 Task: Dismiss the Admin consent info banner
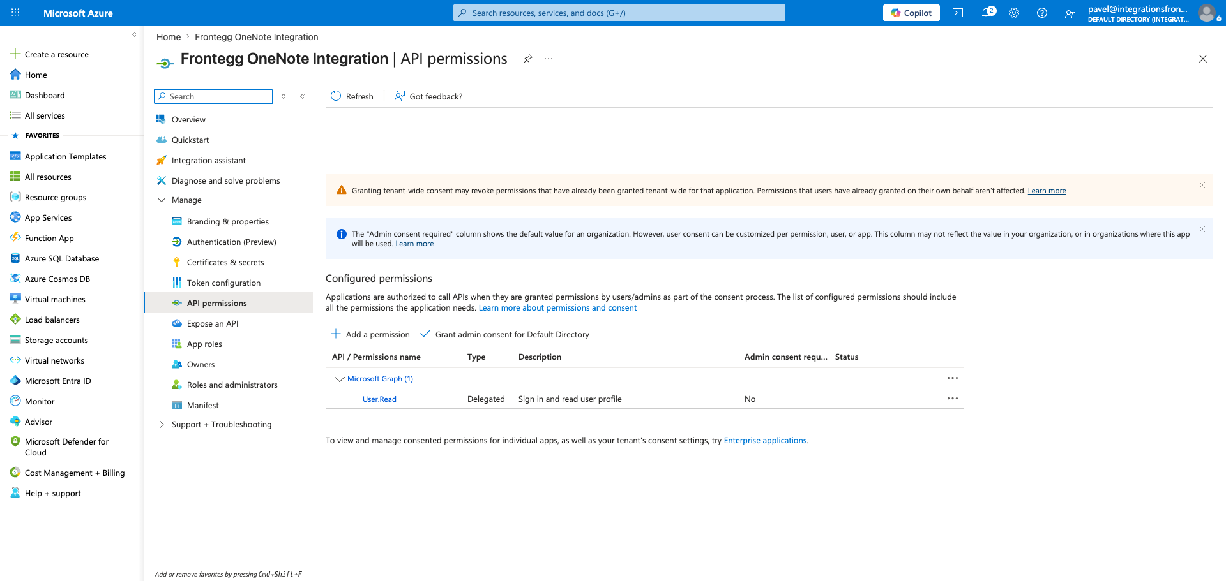pyautogui.click(x=1202, y=229)
